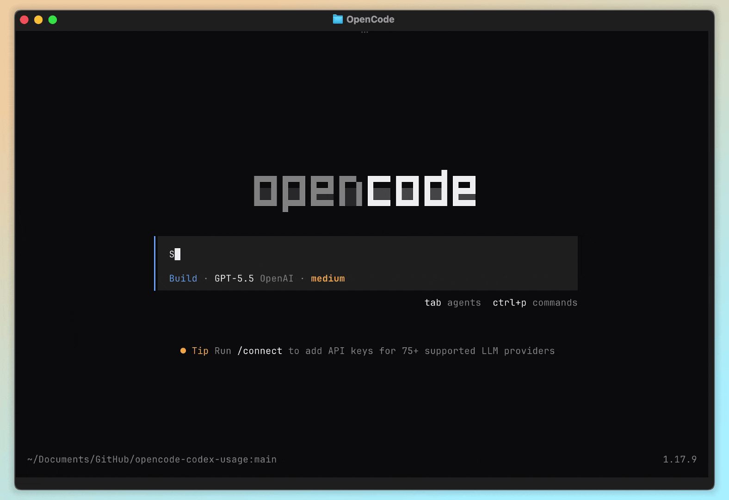This screenshot has width=729, height=500.
Task: Click the ~/Documents/GitHub/opencode-codex-usage:main path
Action: click(x=152, y=459)
